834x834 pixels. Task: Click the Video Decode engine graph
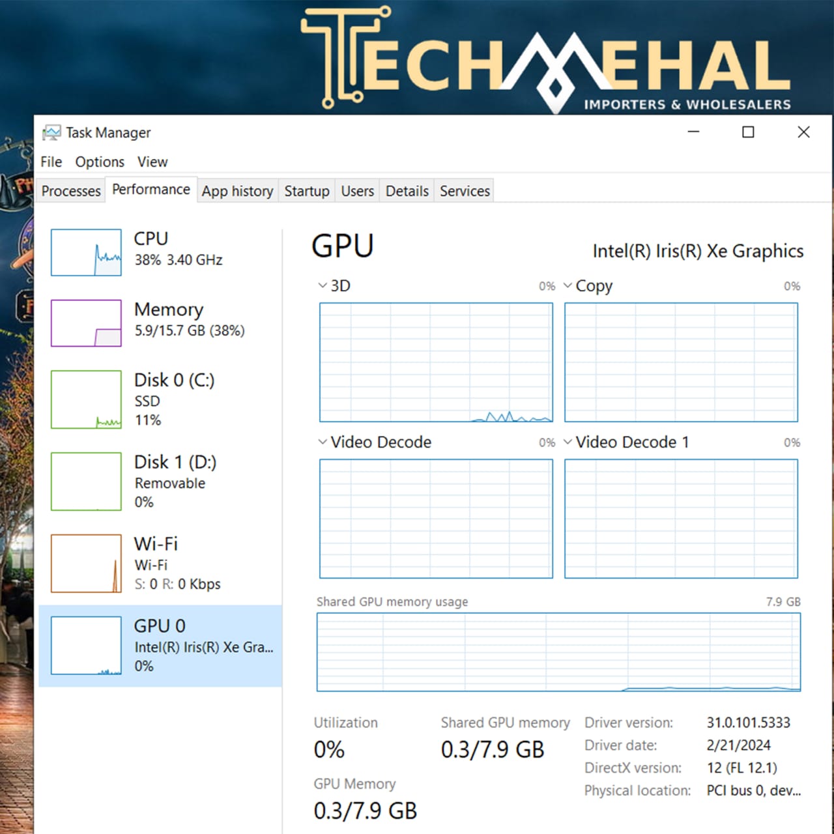tap(436, 519)
